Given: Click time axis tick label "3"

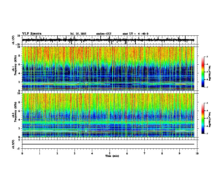Looking at the screenshot, I should click(x=75, y=153).
